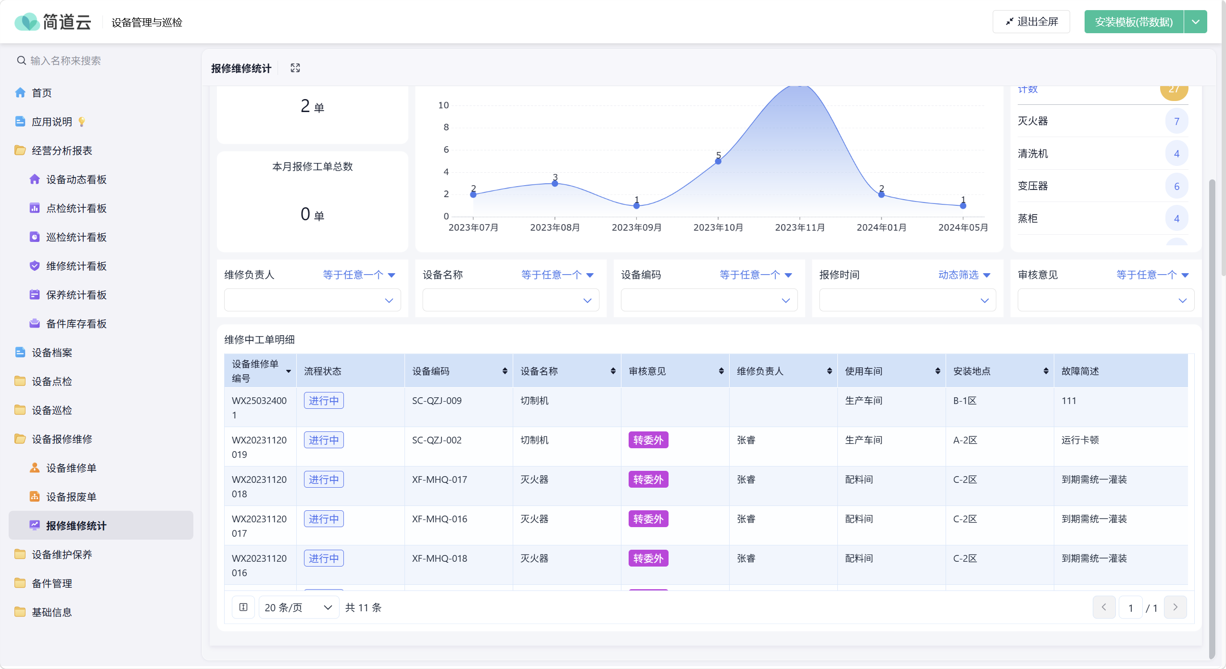This screenshot has height=669, width=1226.
Task: Click the fullscreen expand icon beside 报修维修统计
Action: [x=295, y=68]
